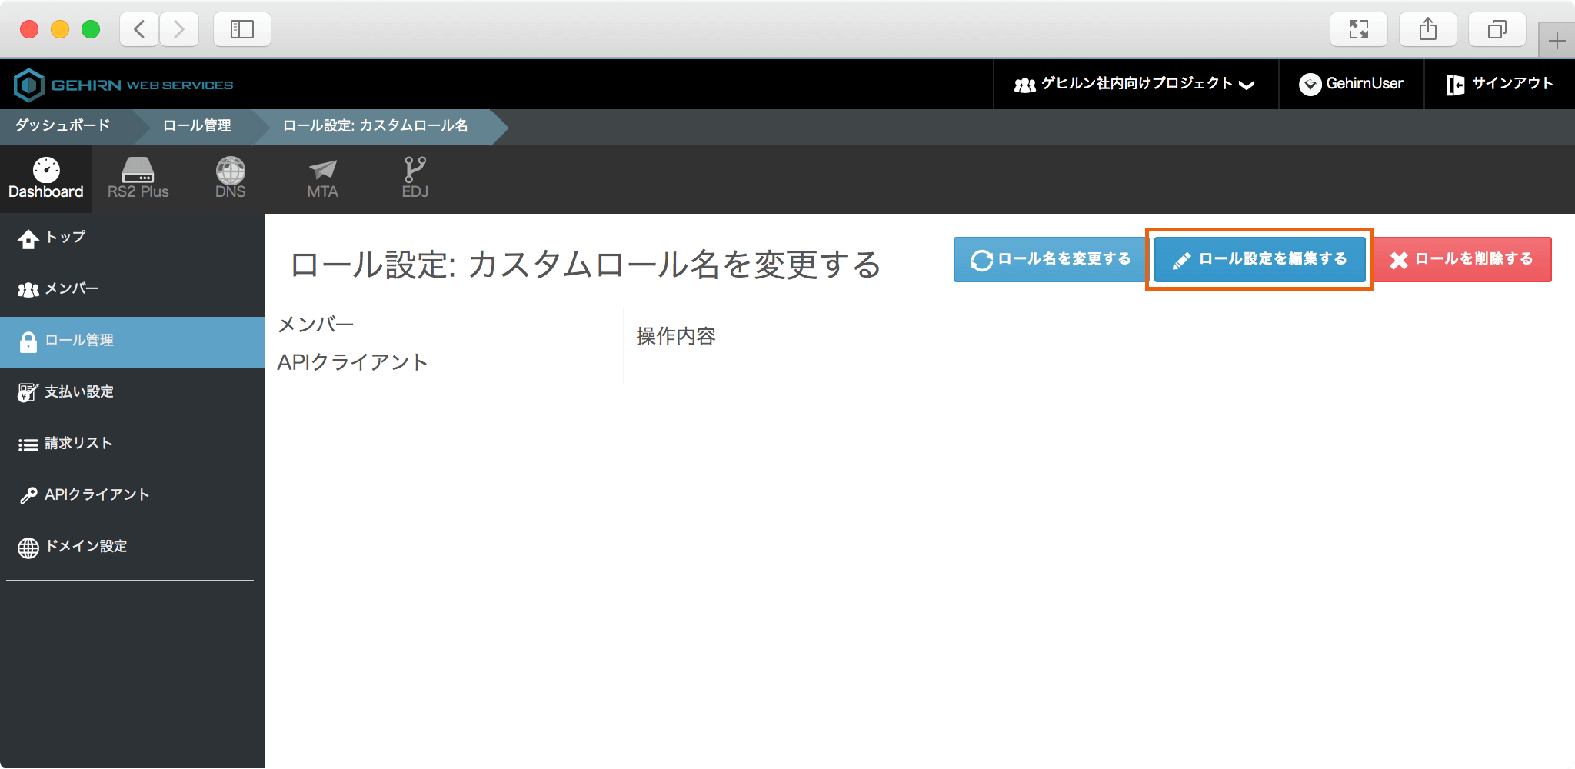Click the ロール名を変更する button
Screen dimensions: 1575x769
(1051, 259)
